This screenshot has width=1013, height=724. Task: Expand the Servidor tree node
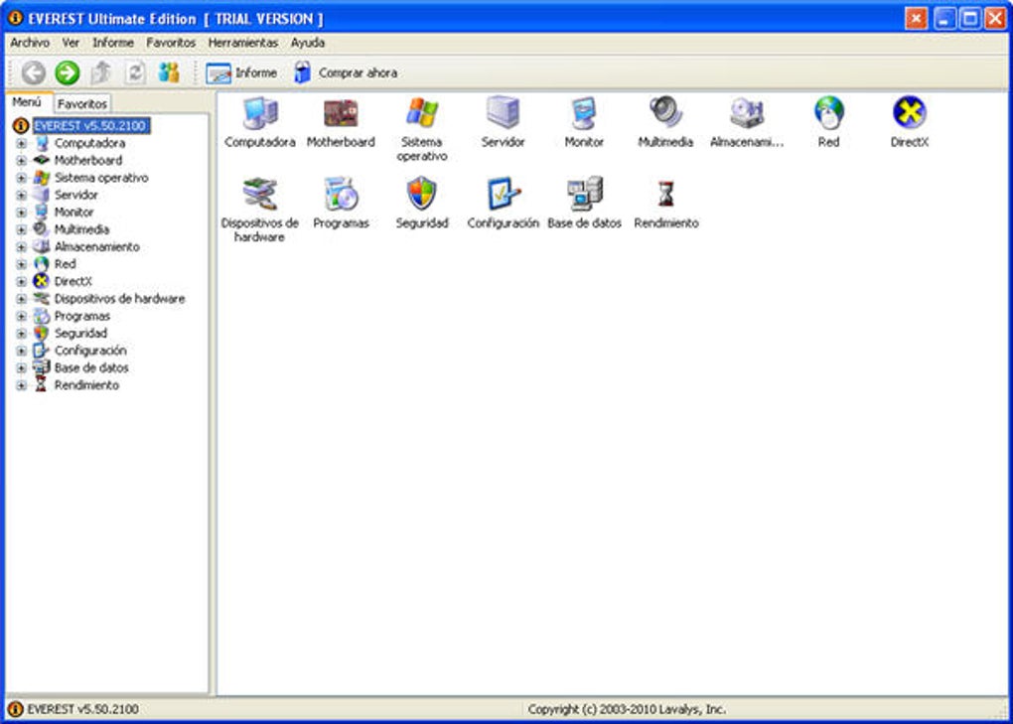pos(21,195)
